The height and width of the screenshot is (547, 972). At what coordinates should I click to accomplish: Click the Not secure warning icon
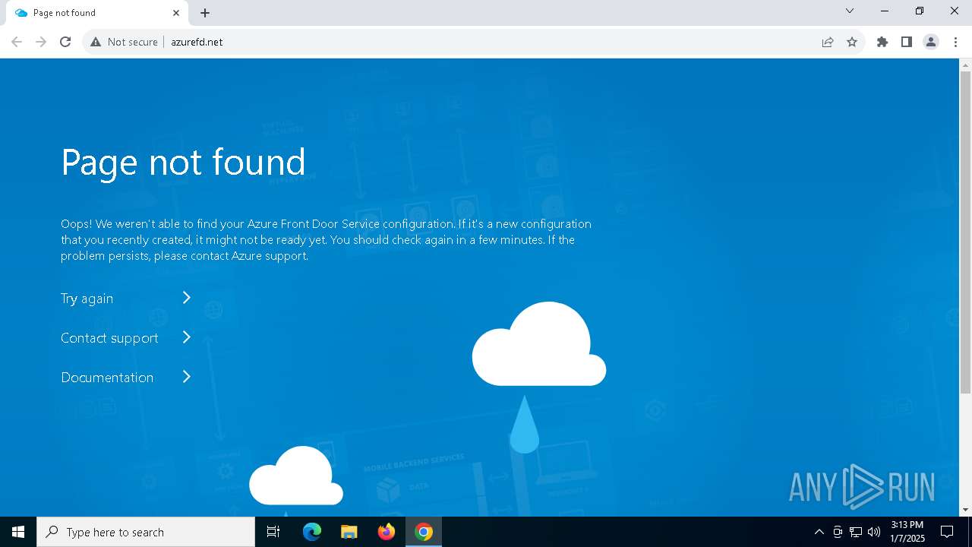[x=96, y=42]
